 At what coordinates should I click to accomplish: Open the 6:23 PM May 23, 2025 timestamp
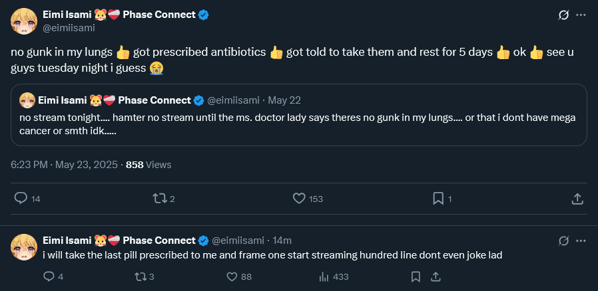(x=65, y=164)
